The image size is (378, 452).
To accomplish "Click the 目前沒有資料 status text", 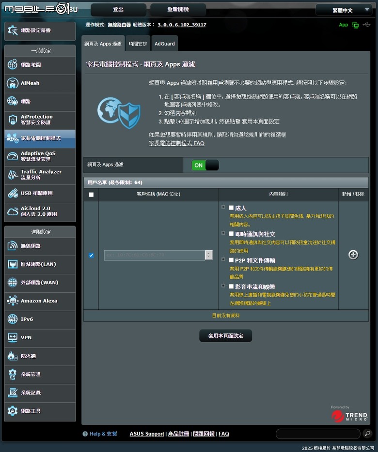I will click(226, 316).
